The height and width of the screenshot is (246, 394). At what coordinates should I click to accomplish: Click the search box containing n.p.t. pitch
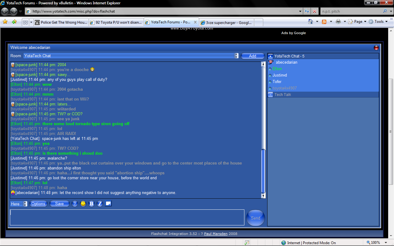(351, 11)
